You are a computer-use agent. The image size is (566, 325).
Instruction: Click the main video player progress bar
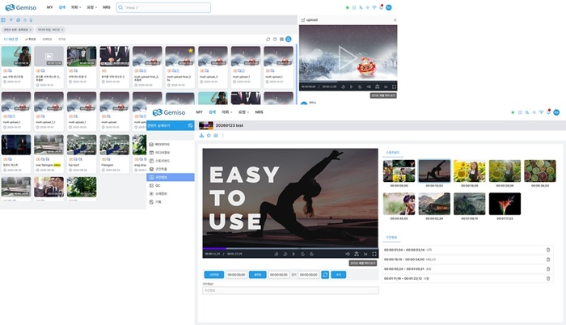pyautogui.click(x=290, y=248)
